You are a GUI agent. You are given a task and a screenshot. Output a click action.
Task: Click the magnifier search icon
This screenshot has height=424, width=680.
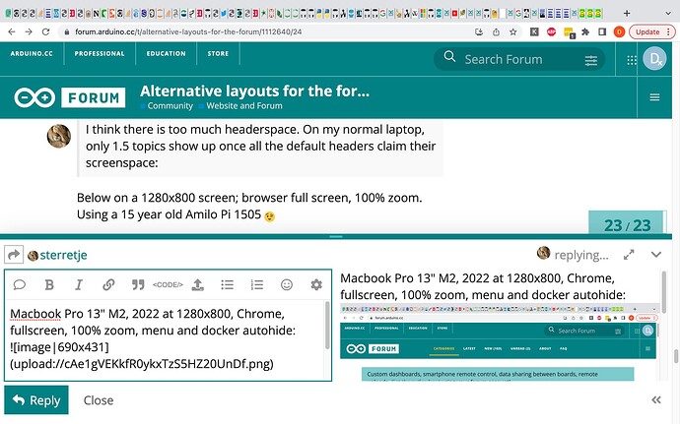(449, 57)
